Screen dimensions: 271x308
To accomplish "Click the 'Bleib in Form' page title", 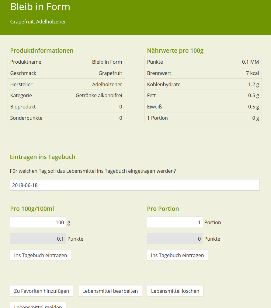I will (40, 7).
